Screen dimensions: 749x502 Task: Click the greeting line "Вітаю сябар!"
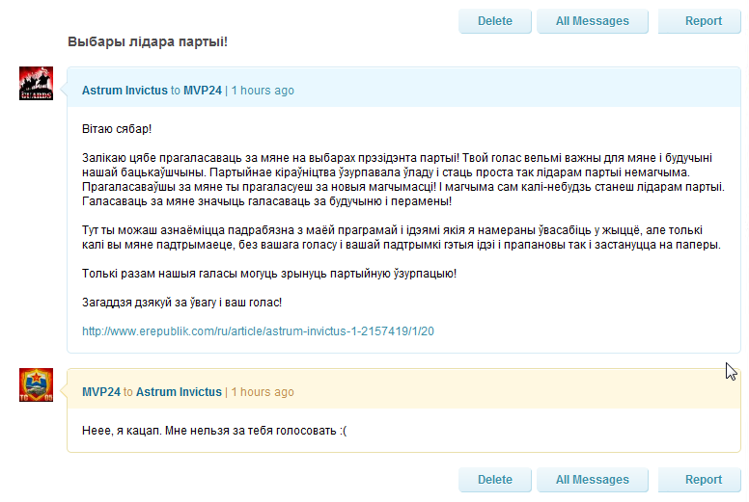click(x=117, y=128)
